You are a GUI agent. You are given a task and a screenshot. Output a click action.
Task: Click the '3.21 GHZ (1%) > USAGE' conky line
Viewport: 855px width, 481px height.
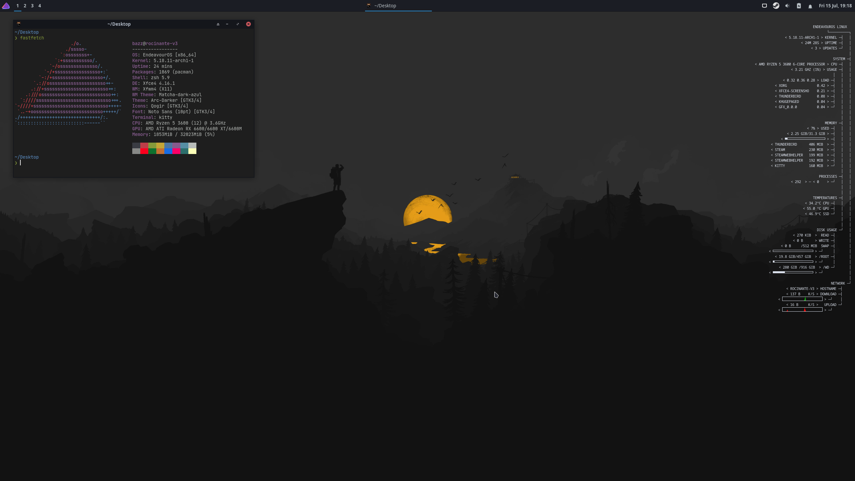(814, 69)
